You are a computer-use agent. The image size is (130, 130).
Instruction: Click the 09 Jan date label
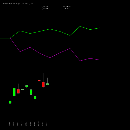(18, 124)
